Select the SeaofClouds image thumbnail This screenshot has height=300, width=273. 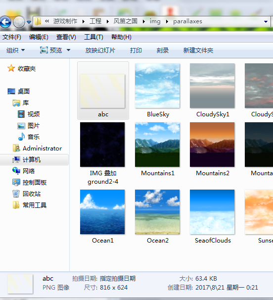point(212,212)
